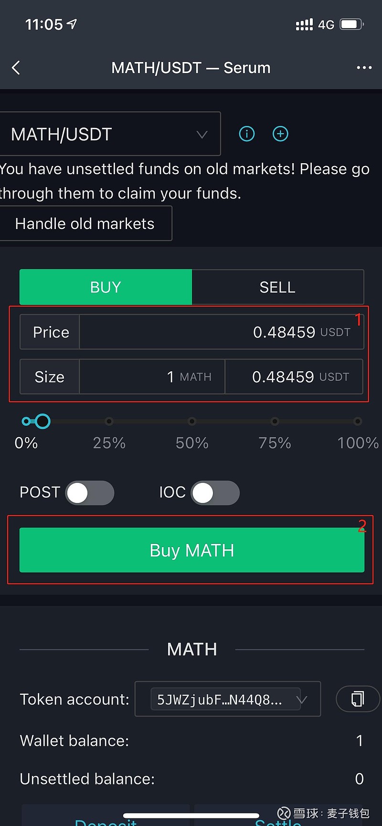The height and width of the screenshot is (826, 382).
Task: Click the Handle old markets button
Action: click(x=85, y=223)
